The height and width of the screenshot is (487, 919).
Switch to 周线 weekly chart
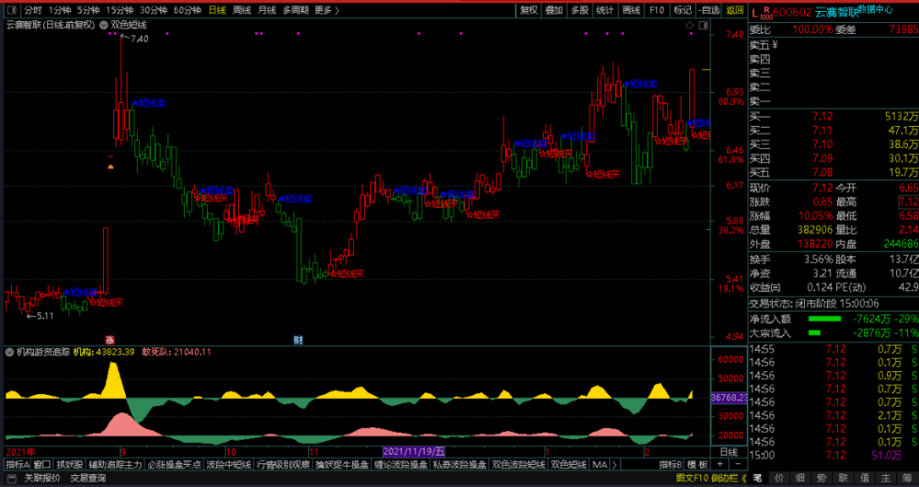tap(242, 10)
